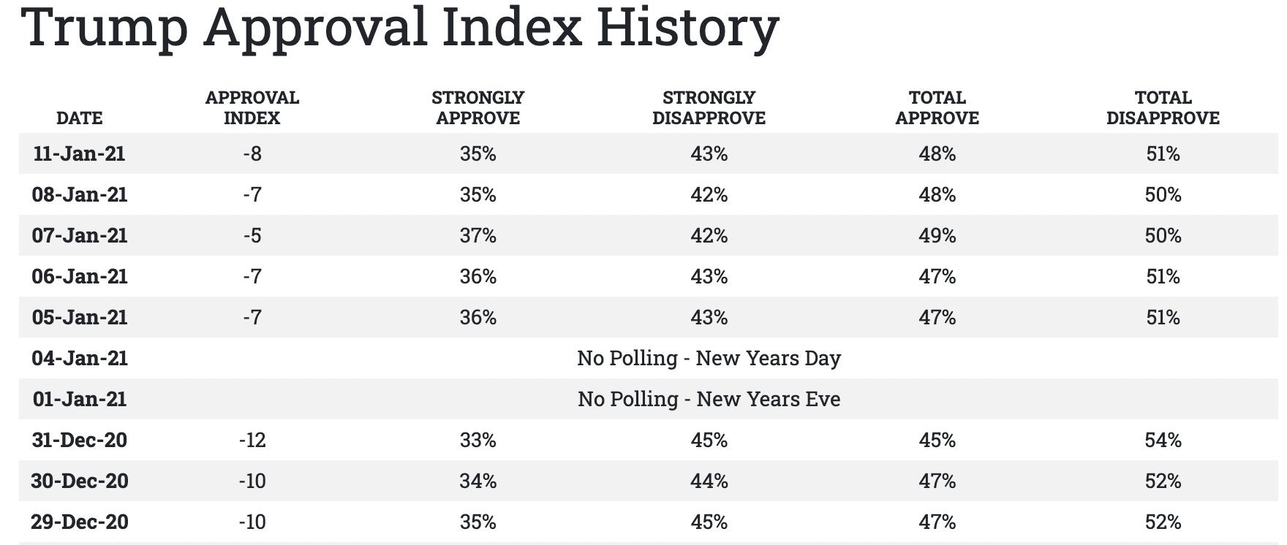The height and width of the screenshot is (545, 1287).
Task: Click 54% total disapprove for 31-Dec-20
Action: (x=1163, y=440)
